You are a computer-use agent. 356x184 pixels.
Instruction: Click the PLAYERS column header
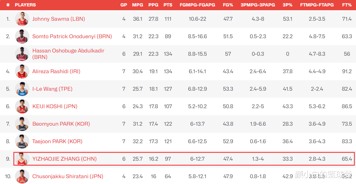pyautogui.click(x=25, y=5)
